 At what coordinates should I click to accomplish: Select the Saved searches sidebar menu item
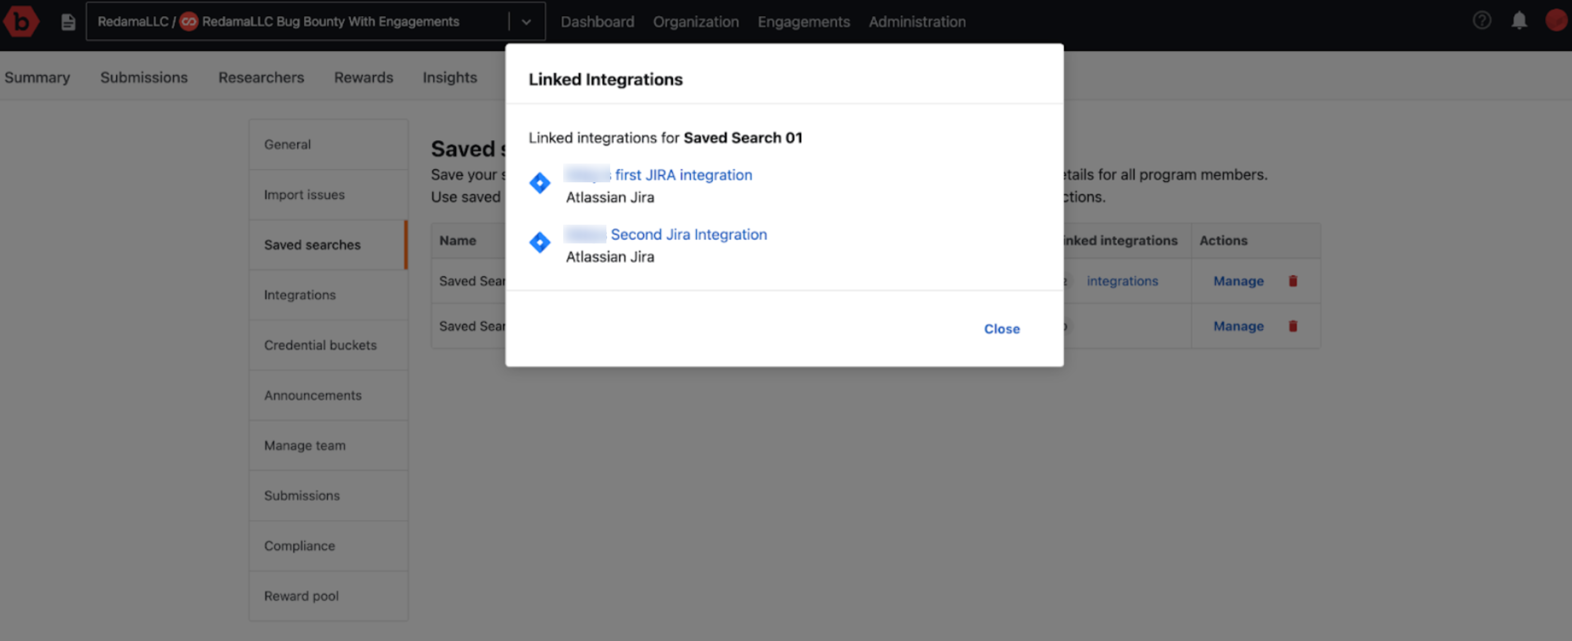tap(312, 244)
